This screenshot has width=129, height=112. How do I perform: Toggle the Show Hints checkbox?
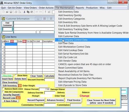pyautogui.click(x=16, y=75)
